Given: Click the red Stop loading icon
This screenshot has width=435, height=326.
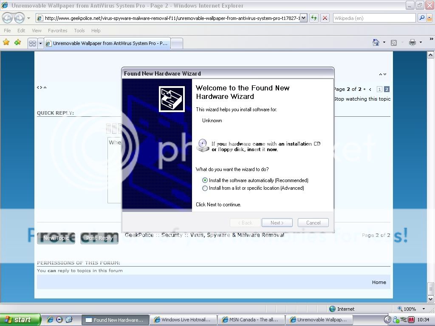Looking at the screenshot, I should tap(325, 18).
